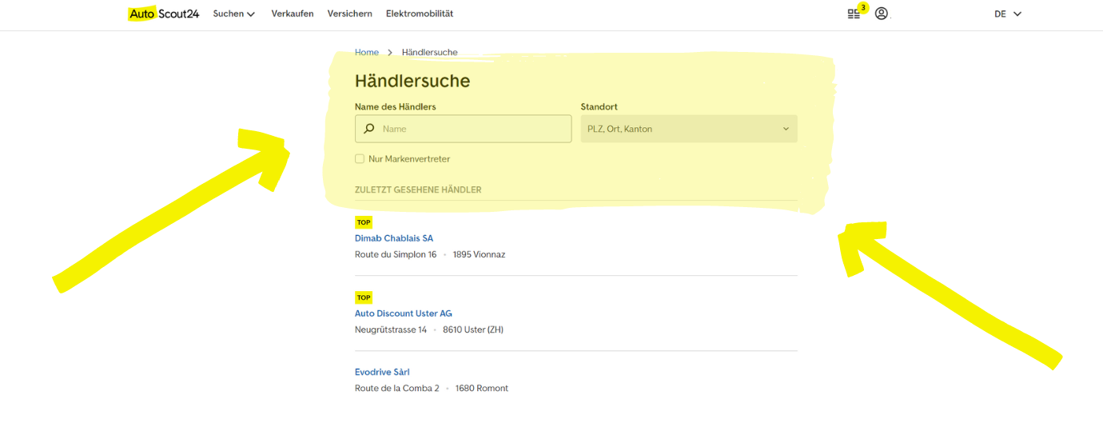
Task: Click the text 1895 Vionnaz
Action: pyautogui.click(x=479, y=255)
